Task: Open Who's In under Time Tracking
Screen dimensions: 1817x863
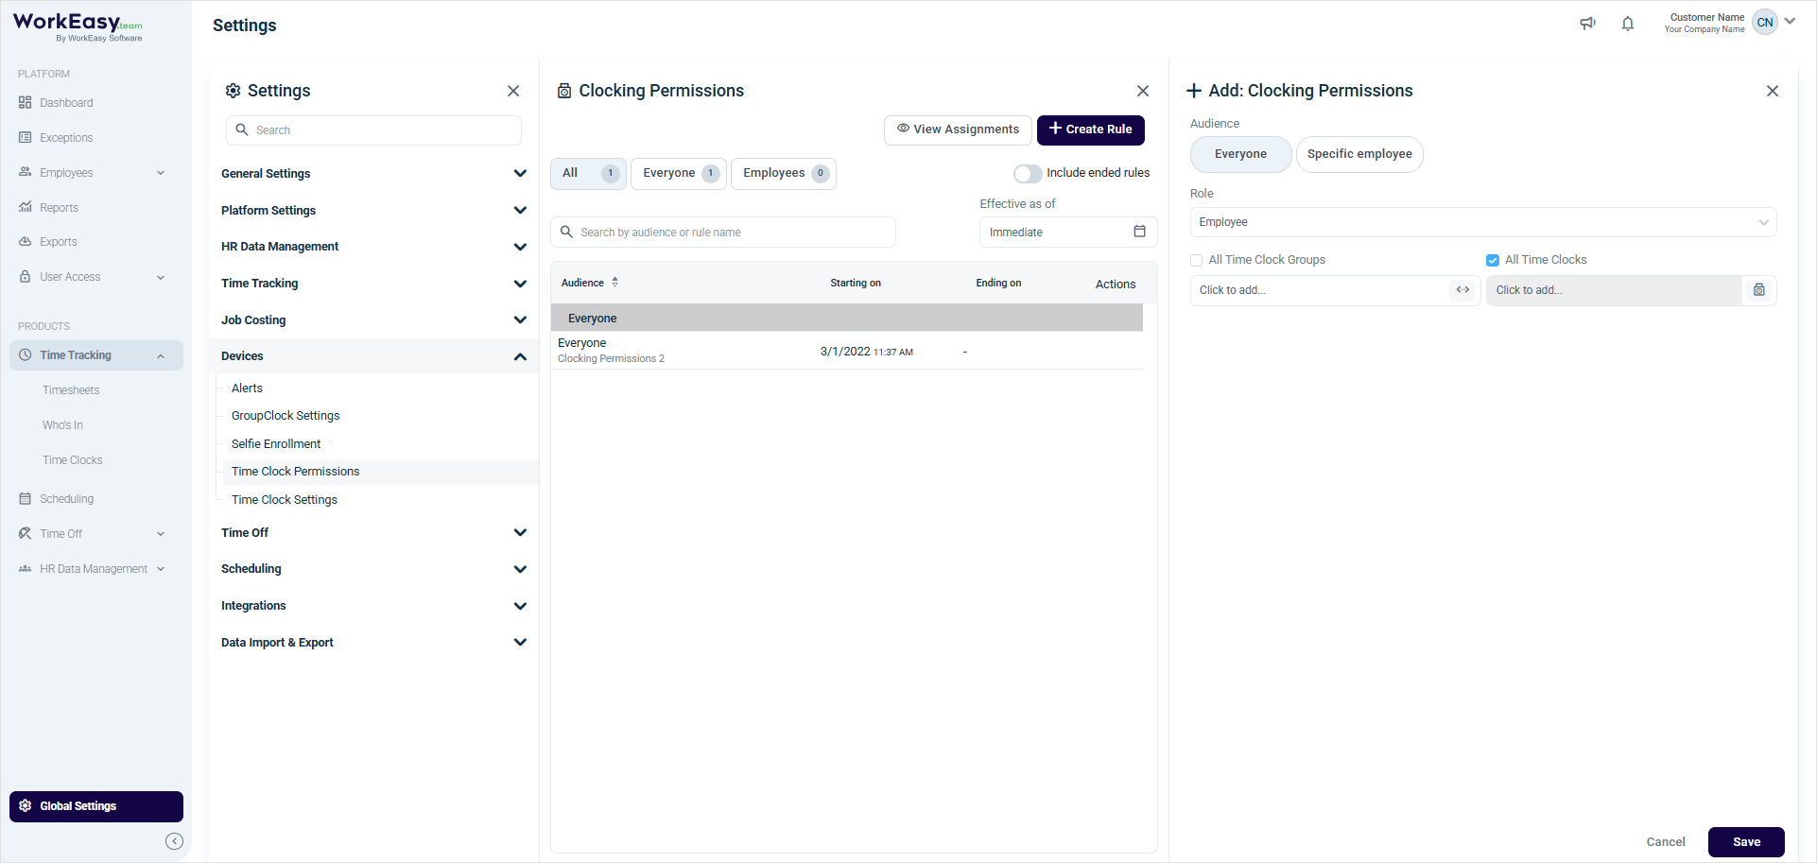Action: [x=62, y=425]
